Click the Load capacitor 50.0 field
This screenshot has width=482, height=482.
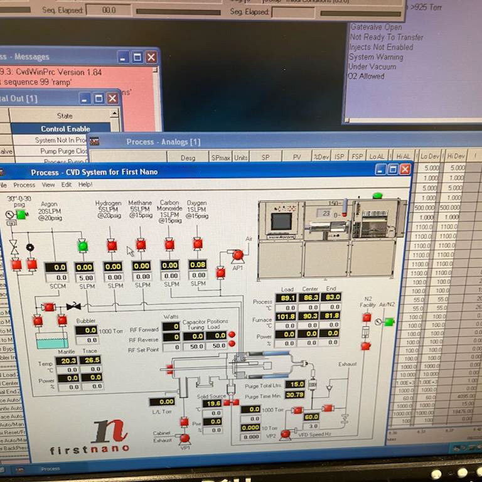click(216, 346)
